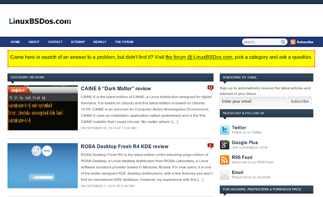
Task: Click the RSS icon beside Subscribe in navbar
Action: pyautogui.click(x=293, y=42)
